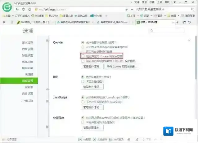Click the 收藏 star icon in bookmarks bar
Screen dimensions: 198x143
coord(4,15)
